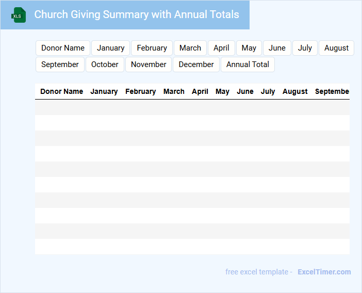Click the May tag button
The width and height of the screenshot is (362, 293).
tap(249, 48)
